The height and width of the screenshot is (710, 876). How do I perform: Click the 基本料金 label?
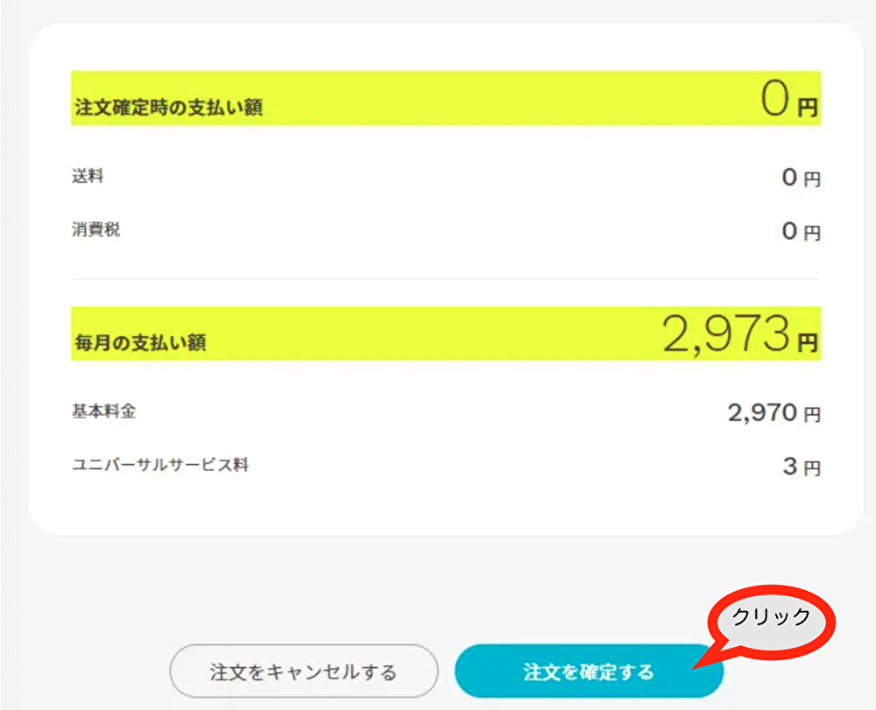103,411
